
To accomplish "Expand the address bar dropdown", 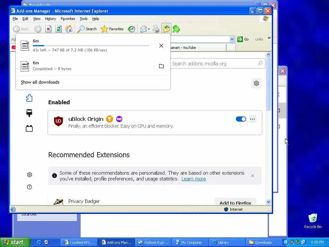I will click(232, 39).
